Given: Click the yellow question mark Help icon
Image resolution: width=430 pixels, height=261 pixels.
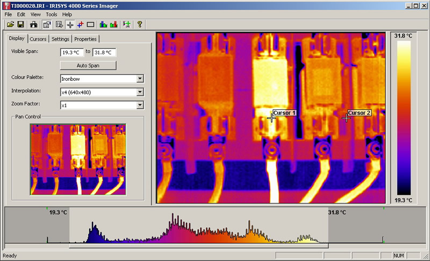Looking at the screenshot, I should (x=140, y=24).
